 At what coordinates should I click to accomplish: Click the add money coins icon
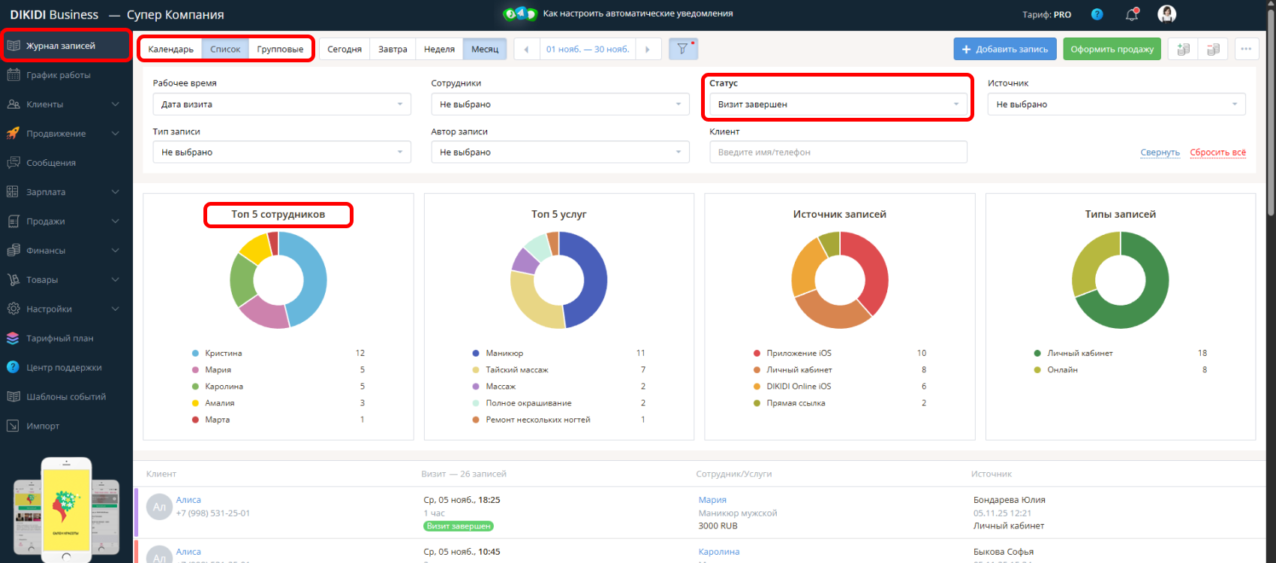pyautogui.click(x=1183, y=50)
